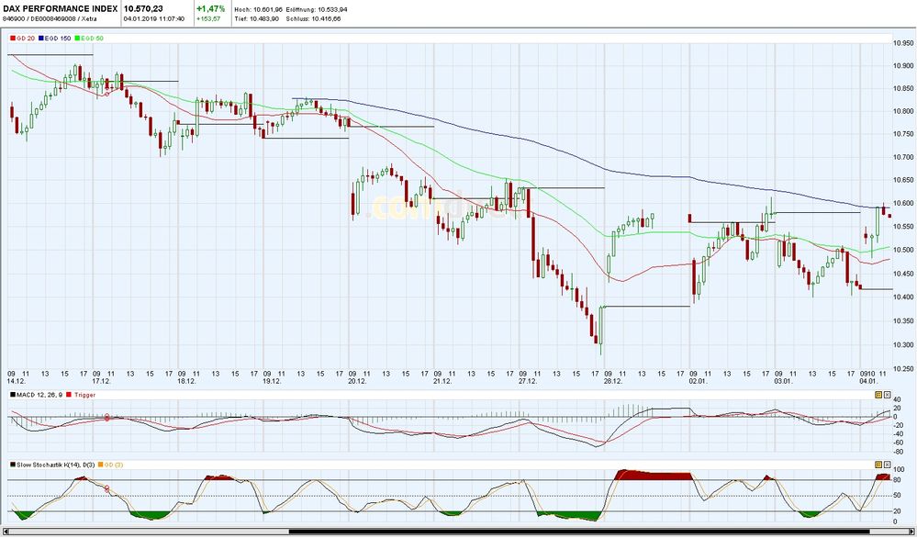The height and width of the screenshot is (538, 917).
Task: Open the Slow Stochastik settings label
Action: pos(55,464)
